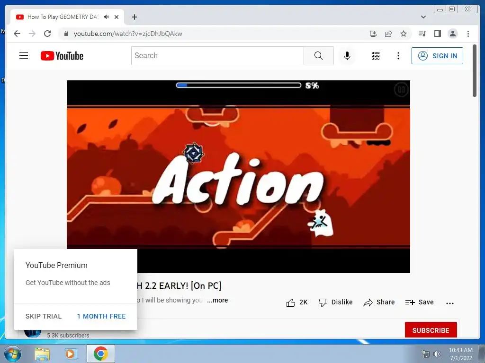Open the YouTube hamburger guide menu
485x363 pixels.
[24, 56]
